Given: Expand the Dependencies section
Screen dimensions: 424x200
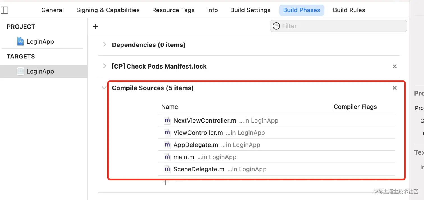Looking at the screenshot, I should [105, 44].
